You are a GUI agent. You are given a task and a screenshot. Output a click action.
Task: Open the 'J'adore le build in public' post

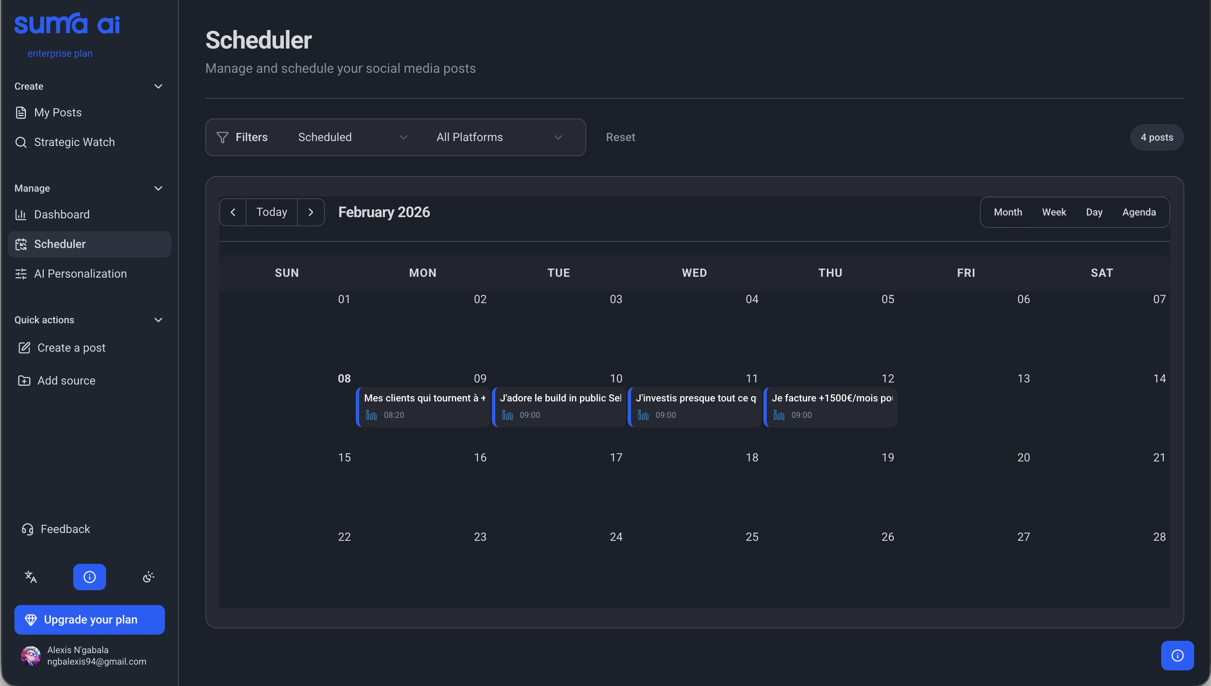[x=559, y=407]
